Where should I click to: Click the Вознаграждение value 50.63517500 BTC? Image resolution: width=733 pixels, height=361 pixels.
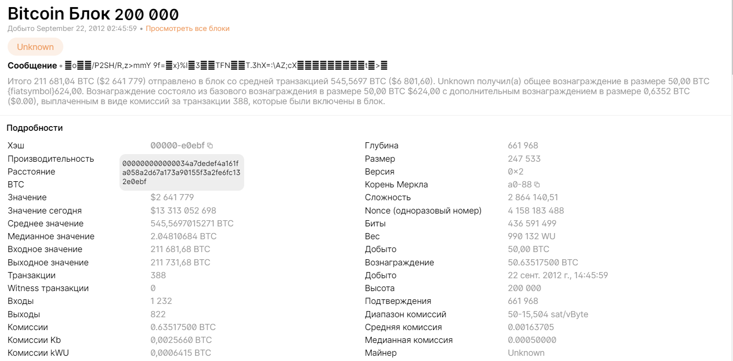(x=543, y=263)
